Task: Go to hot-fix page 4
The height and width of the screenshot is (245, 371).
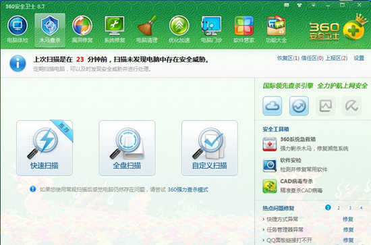Action: pyautogui.click(x=361, y=208)
